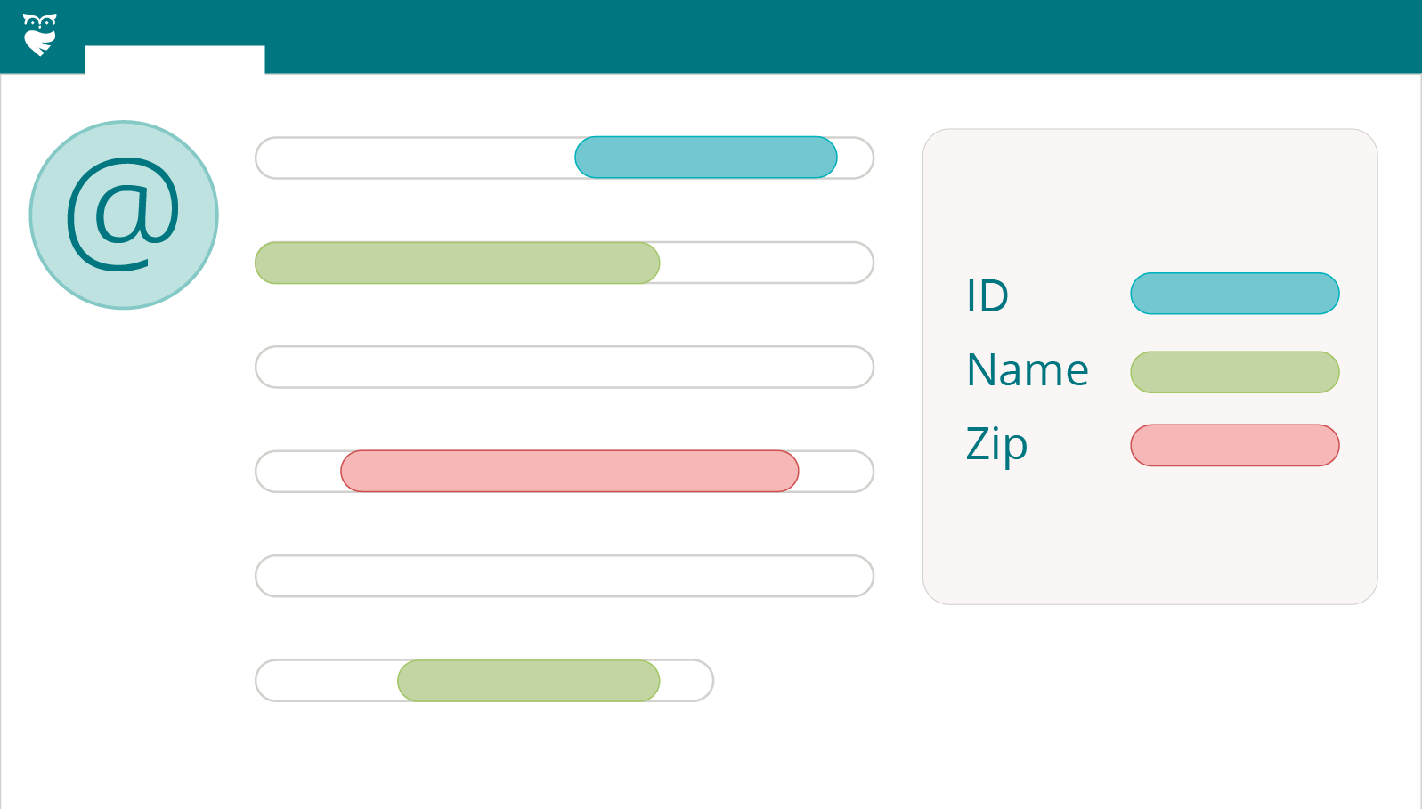Click the Zip label in the legend
Image resolution: width=1422 pixels, height=809 pixels.
(996, 444)
